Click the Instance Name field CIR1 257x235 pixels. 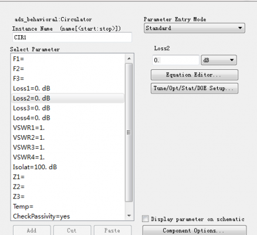click(x=72, y=37)
